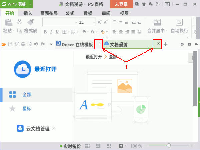Click the Not Logged In button
Viewport: 200px width, 150px height.
click(121, 4)
